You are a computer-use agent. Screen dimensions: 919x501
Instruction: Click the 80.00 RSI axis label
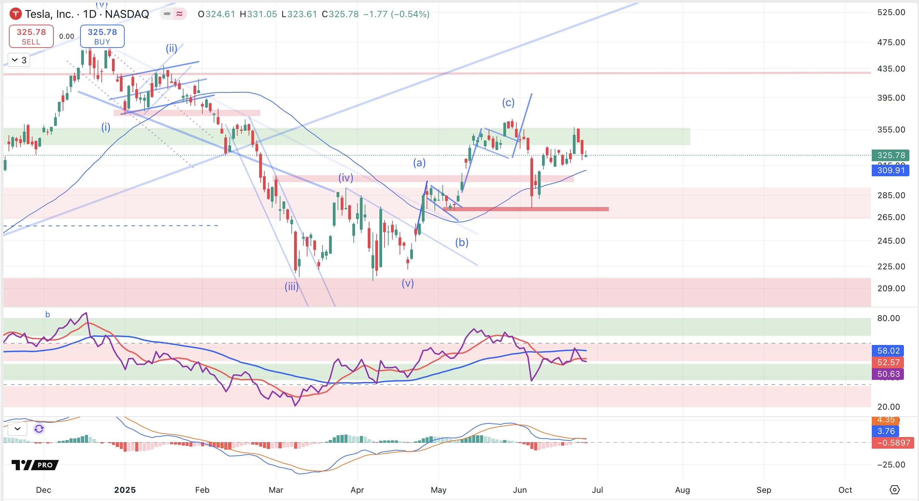click(x=888, y=318)
